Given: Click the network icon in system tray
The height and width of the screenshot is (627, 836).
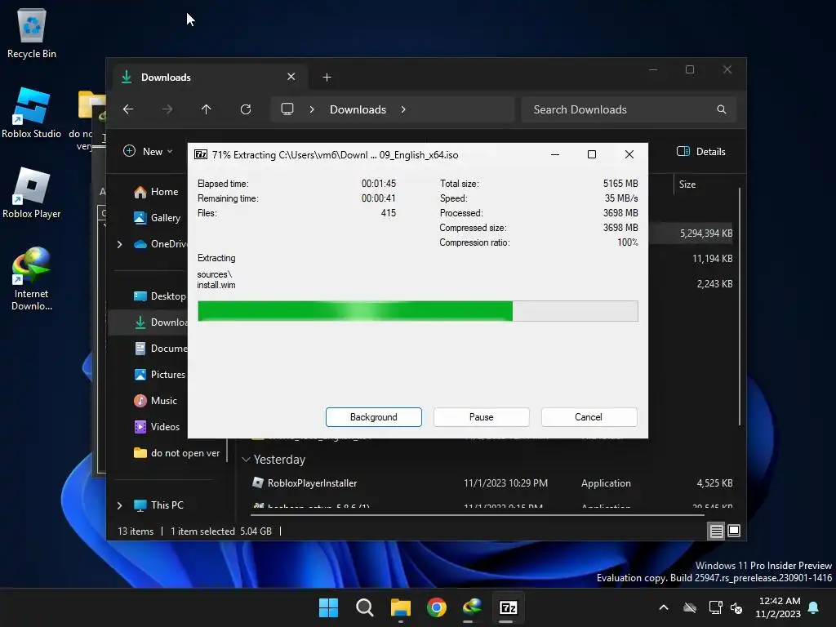Looking at the screenshot, I should click(715, 607).
